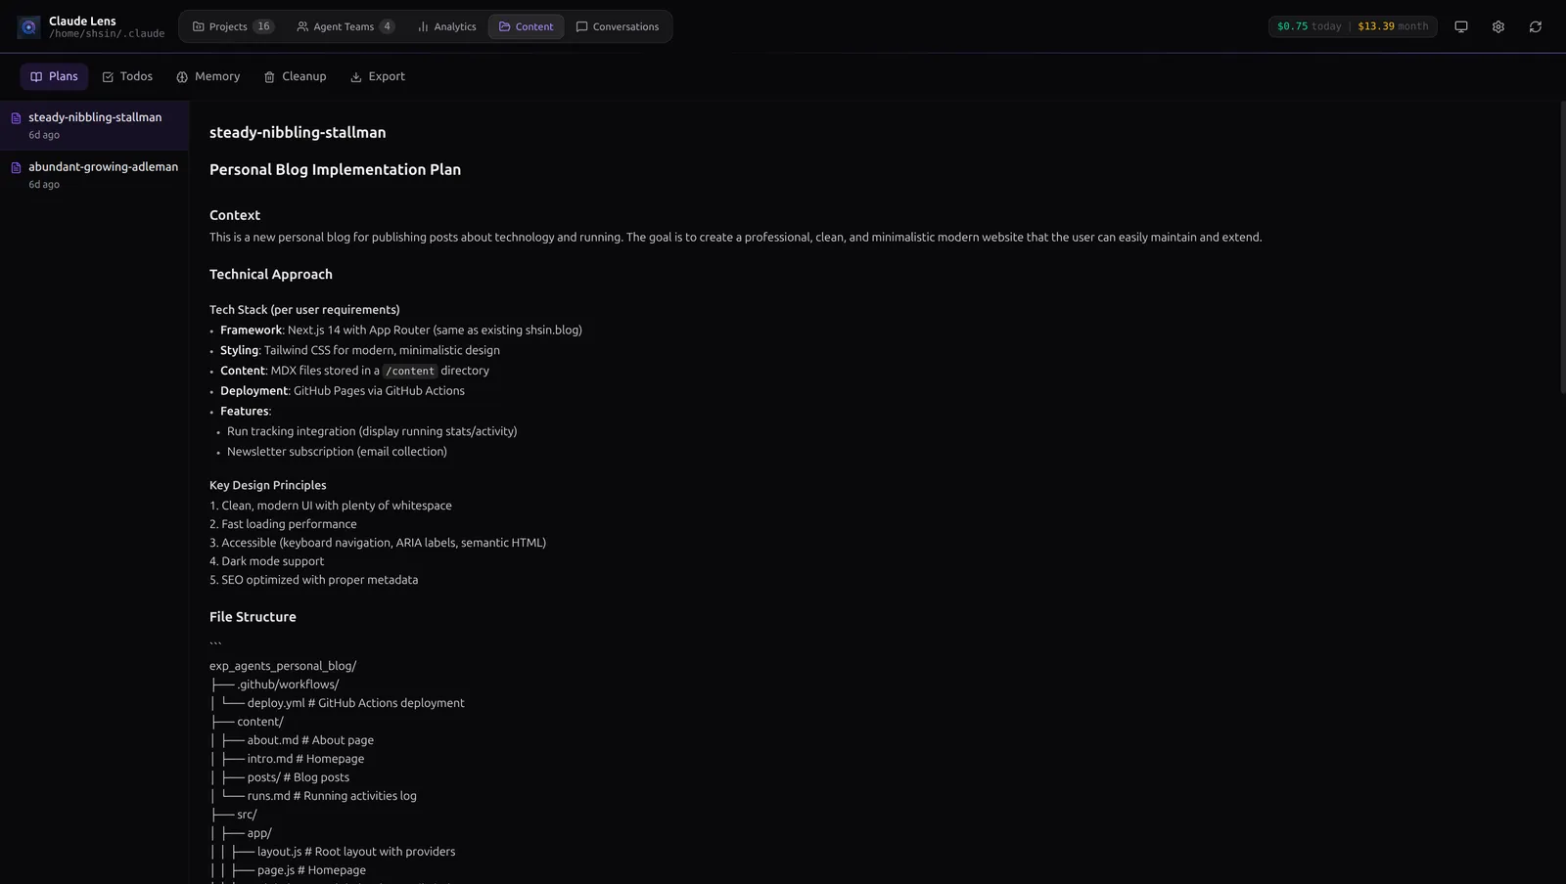Viewport: 1566px width, 884px height.
Task: Click the refresh sync icon top right
Action: [x=1535, y=26]
